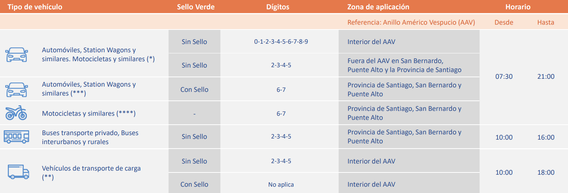Click 'Vehículos de transporte de carga' label
The image size is (568, 193).
click(91, 168)
